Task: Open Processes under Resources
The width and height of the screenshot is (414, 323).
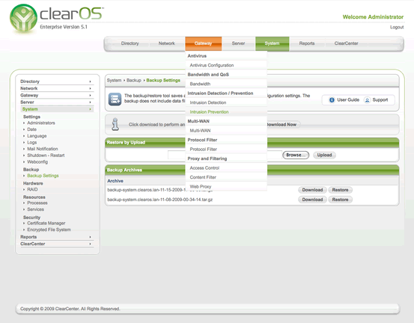Action: tap(37, 203)
